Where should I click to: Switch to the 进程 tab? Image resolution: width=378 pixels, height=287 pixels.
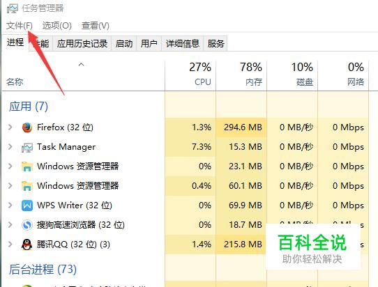click(15, 42)
